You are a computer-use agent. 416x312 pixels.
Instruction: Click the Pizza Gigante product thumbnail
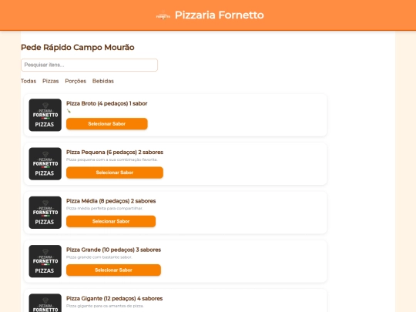[45, 303]
